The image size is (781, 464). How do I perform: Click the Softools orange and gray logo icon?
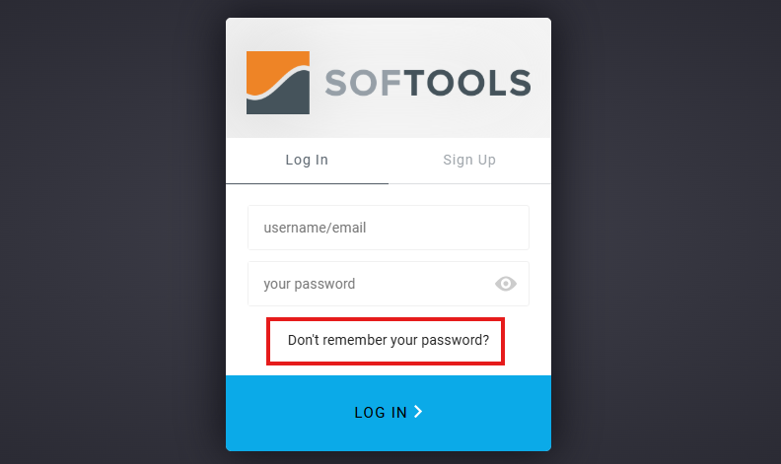pos(278,83)
